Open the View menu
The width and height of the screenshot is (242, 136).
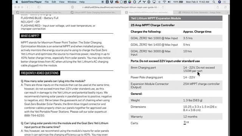[x=62, y=2]
